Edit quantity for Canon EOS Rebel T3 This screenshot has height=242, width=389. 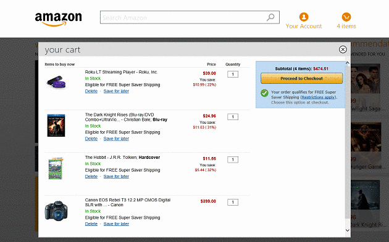[x=233, y=203]
